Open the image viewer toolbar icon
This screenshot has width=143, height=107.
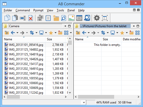click(71, 18)
